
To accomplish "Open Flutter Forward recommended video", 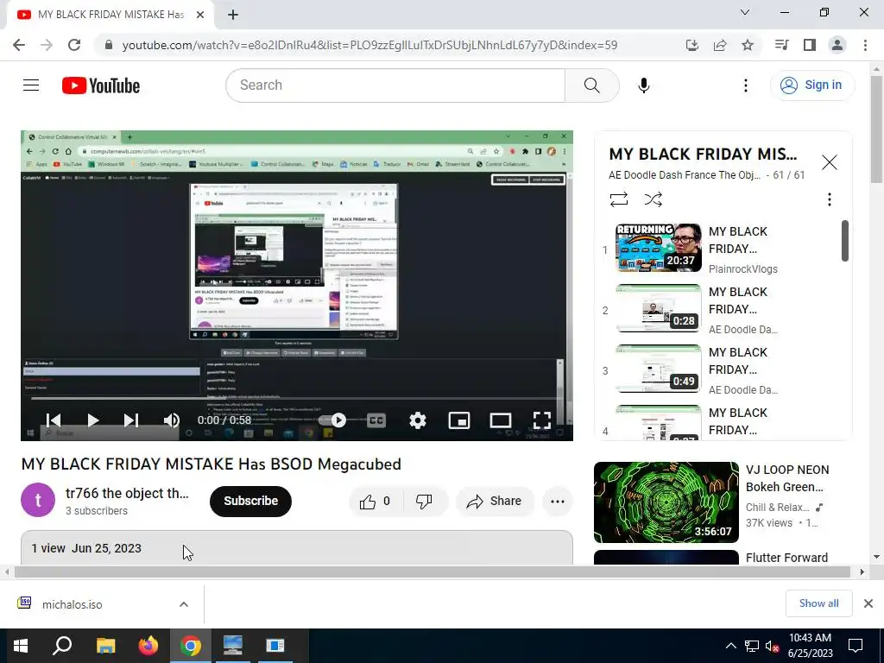I will point(787,558).
